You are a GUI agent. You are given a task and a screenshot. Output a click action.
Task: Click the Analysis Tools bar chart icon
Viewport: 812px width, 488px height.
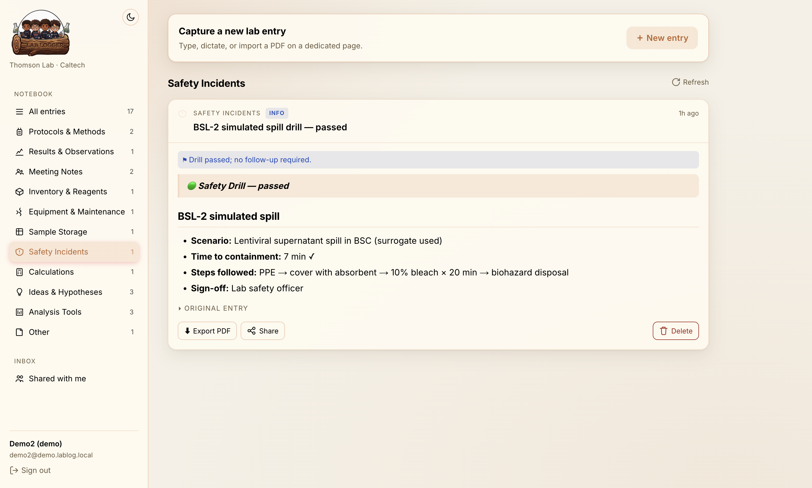click(19, 312)
